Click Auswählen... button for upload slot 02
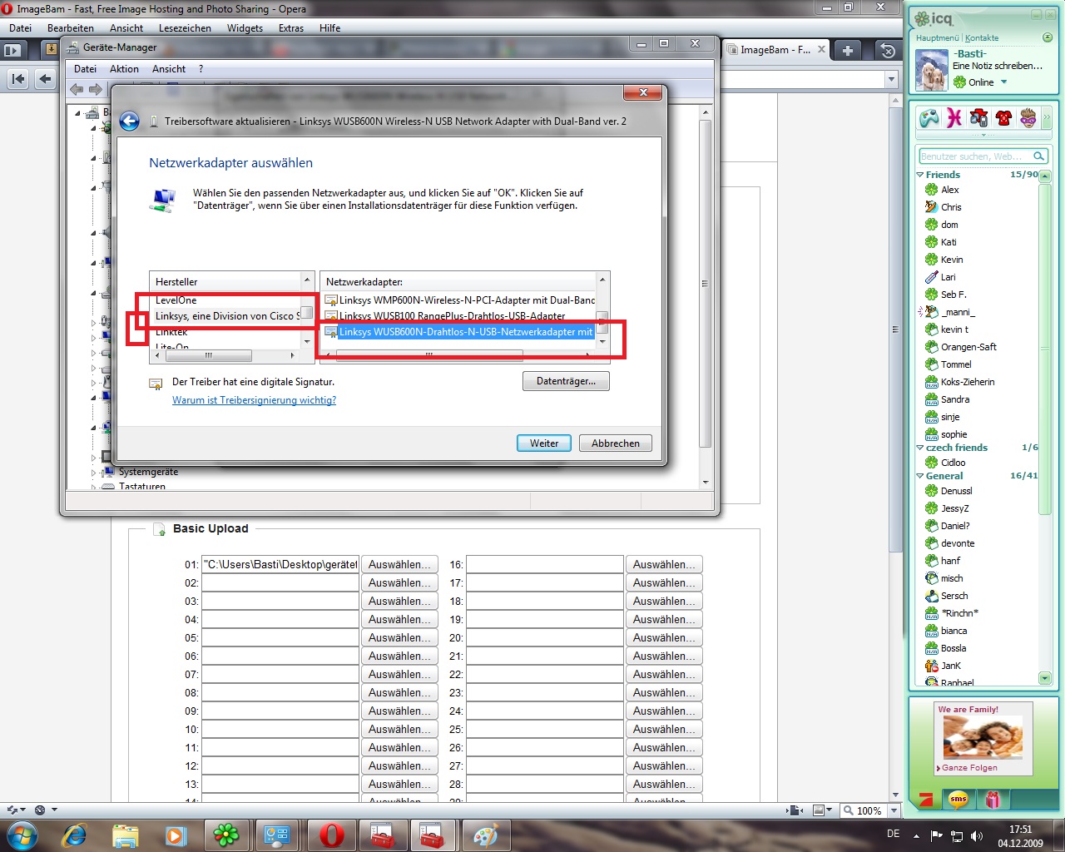1065x852 pixels. point(399,582)
